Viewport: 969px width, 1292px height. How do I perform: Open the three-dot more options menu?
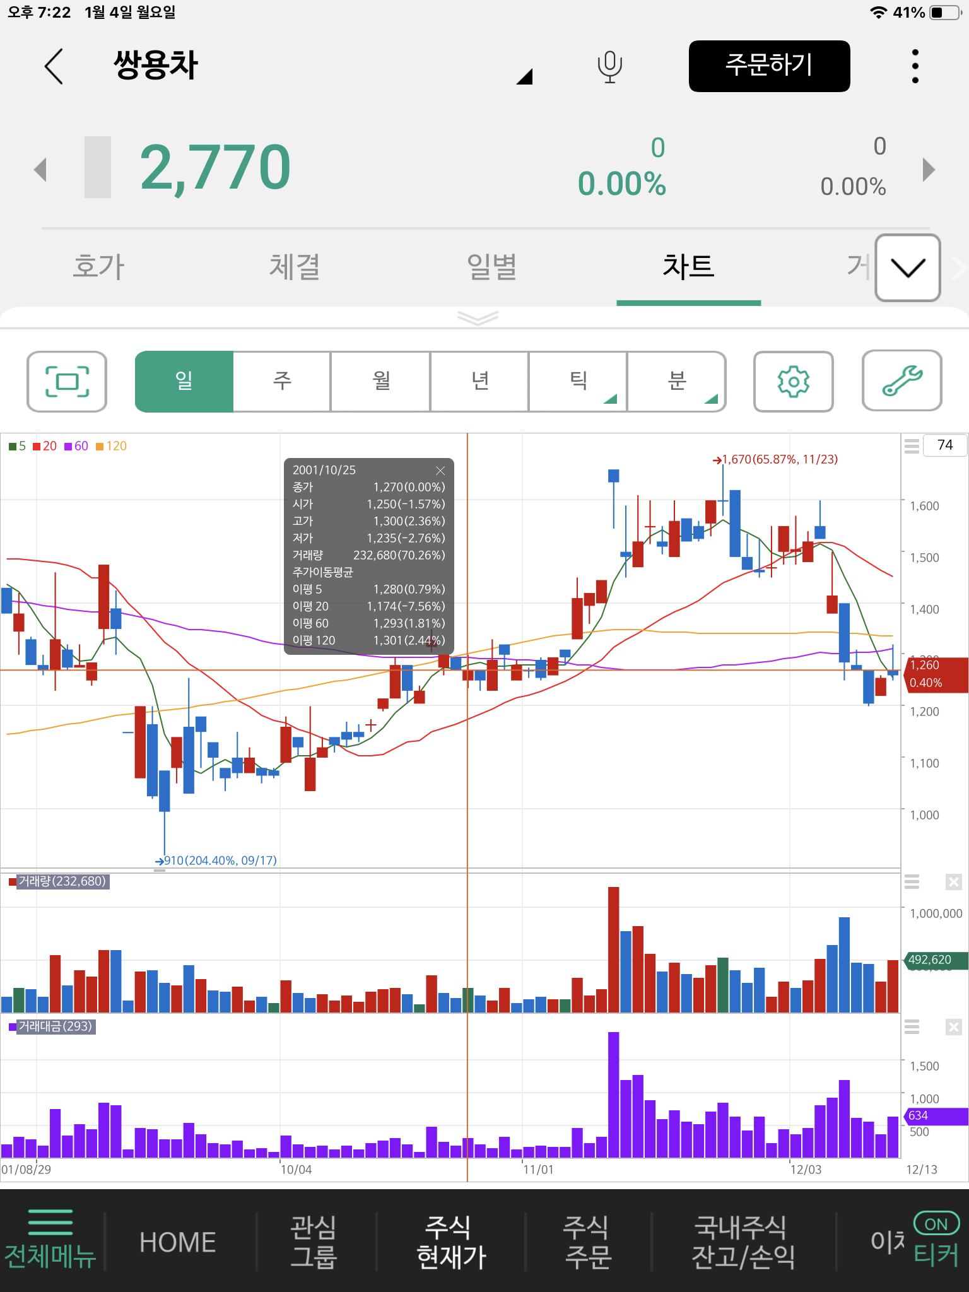(915, 66)
